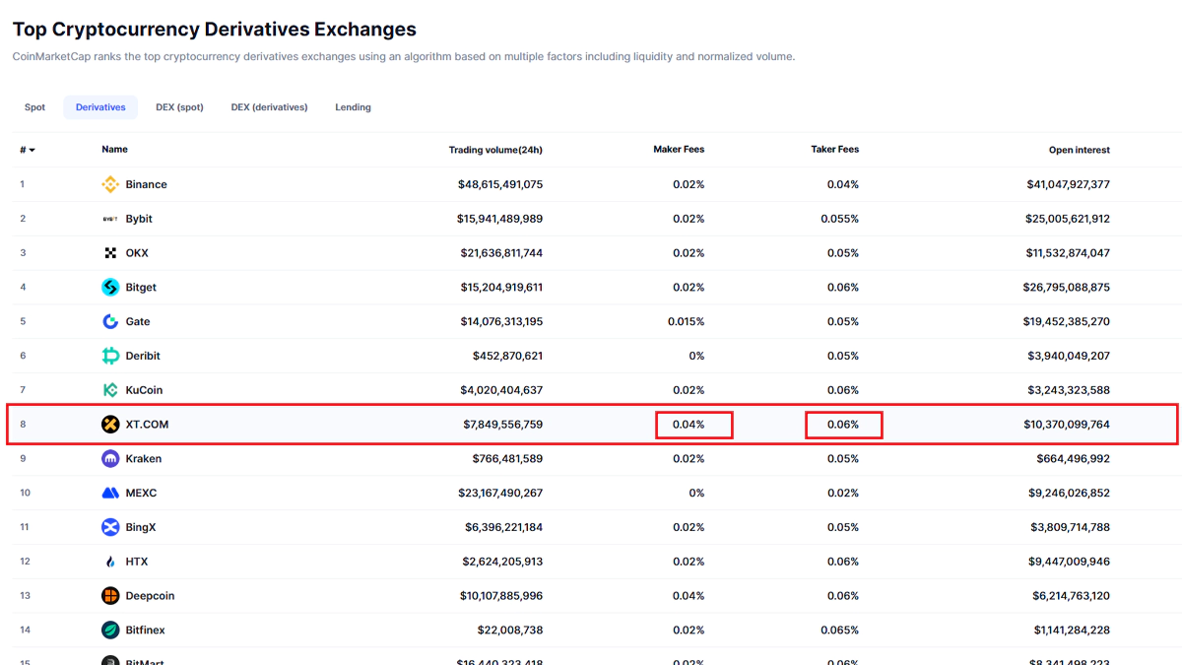Viewport: 1182px width, 665px height.
Task: Select the Derivatives tab
Action: [100, 107]
